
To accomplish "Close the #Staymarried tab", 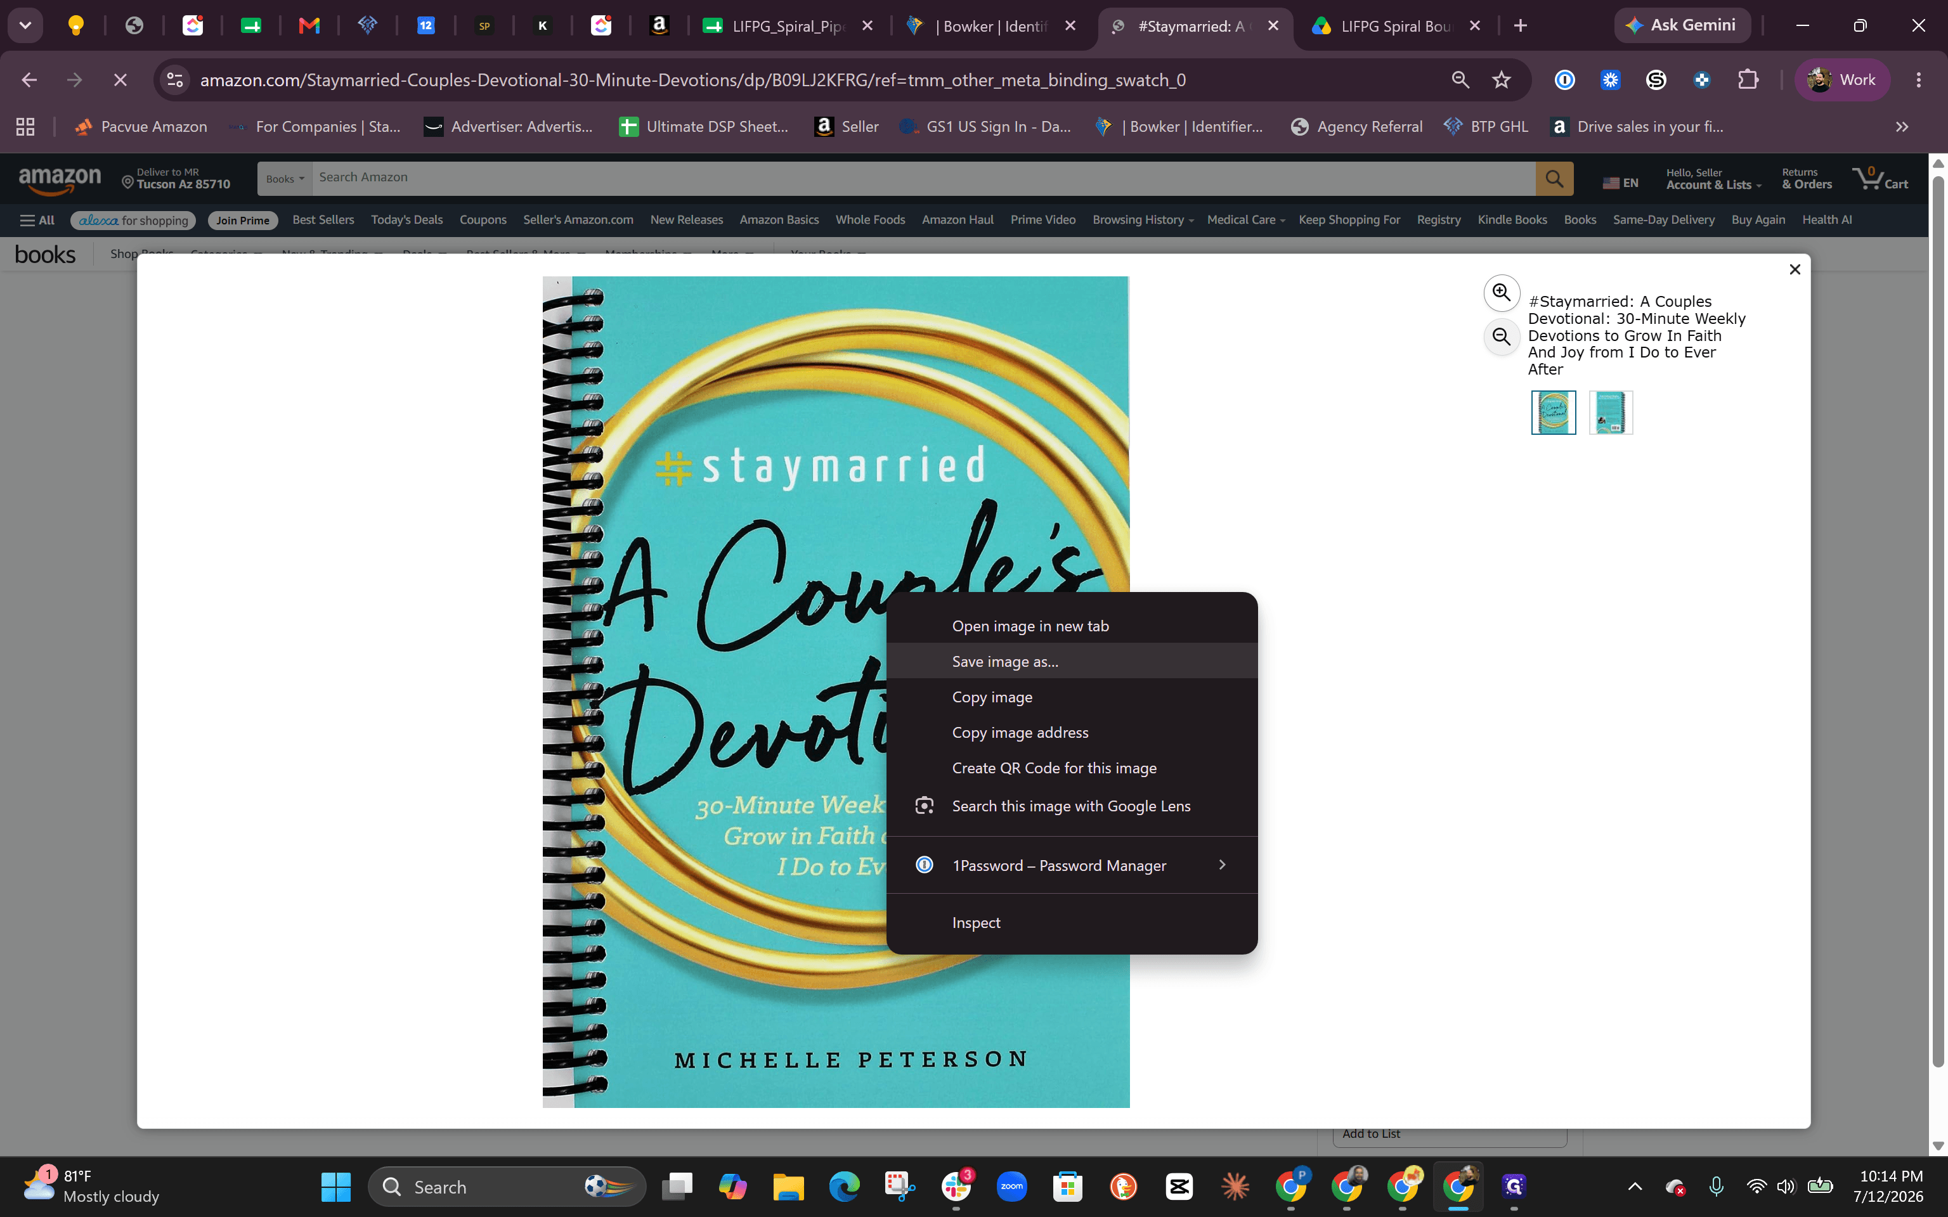I will pos(1273,26).
